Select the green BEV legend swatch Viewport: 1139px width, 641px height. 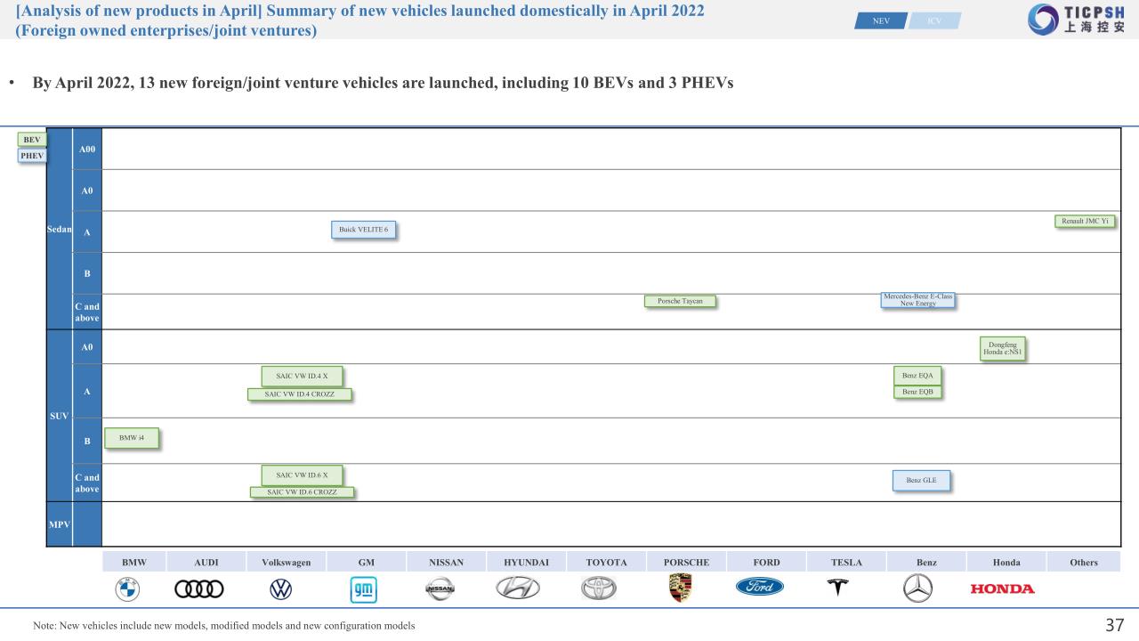[31, 140]
